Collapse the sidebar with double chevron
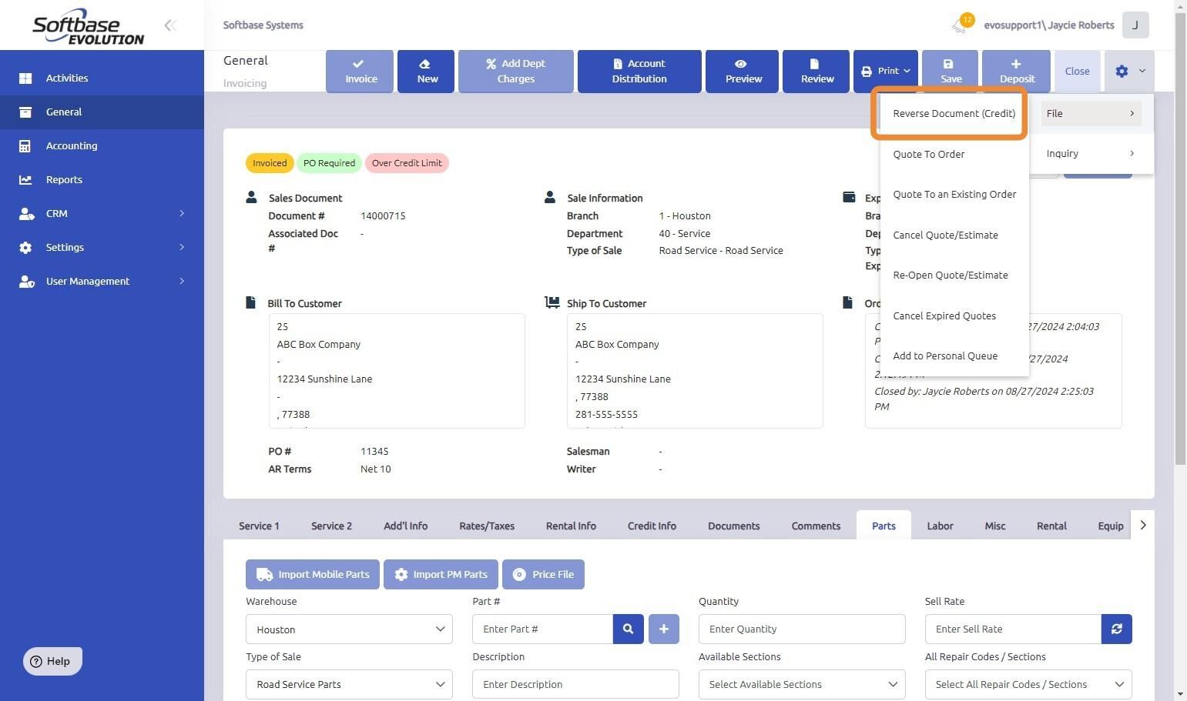Screen dimensions: 1187x701 (170, 25)
